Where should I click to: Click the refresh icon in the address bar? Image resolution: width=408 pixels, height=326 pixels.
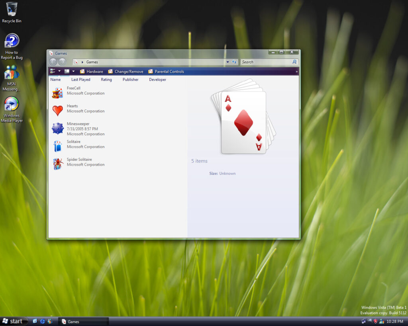tap(234, 62)
